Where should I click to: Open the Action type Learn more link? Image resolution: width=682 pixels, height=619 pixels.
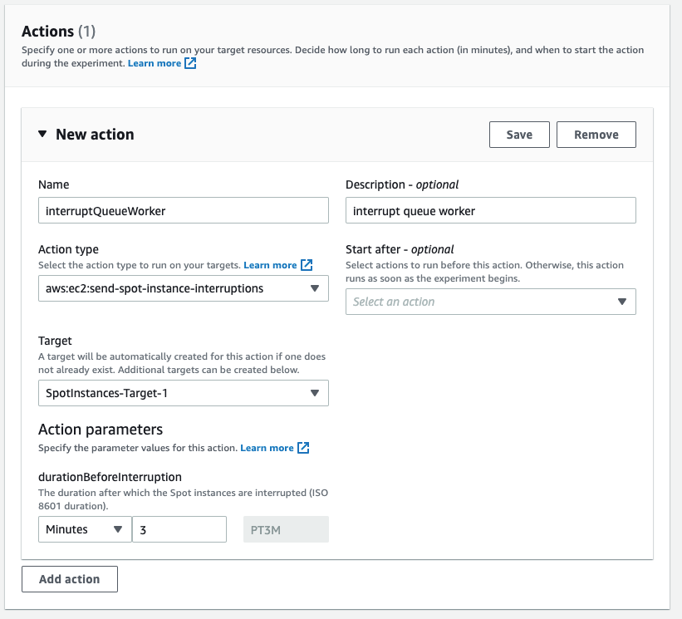coord(270,264)
